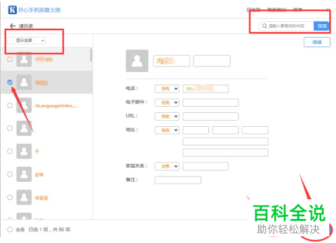Click the avatar of the checked 冯 contact
The image size is (336, 243).
[24, 82]
